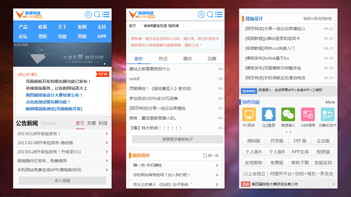
Task: Select the 方案 news tab
Action: click(92, 123)
